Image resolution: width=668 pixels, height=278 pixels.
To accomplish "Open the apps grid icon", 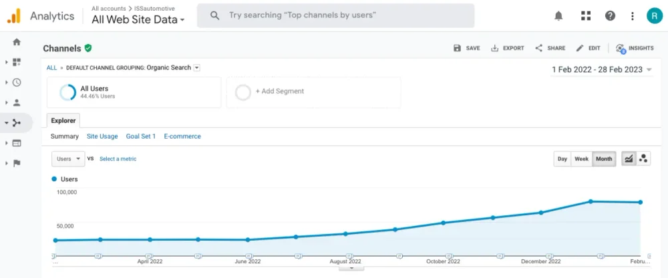I will (586, 16).
